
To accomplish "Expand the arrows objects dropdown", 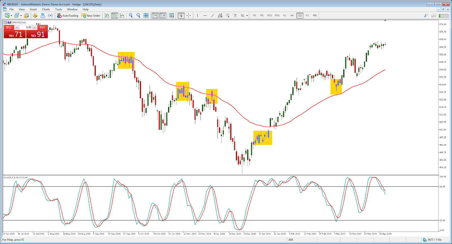I will (247, 16).
